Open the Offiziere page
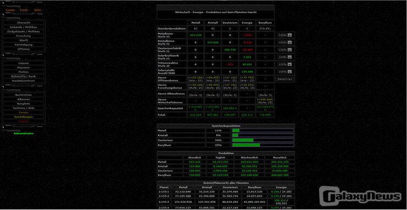Screen dimensions: 407x210 coord(24,49)
